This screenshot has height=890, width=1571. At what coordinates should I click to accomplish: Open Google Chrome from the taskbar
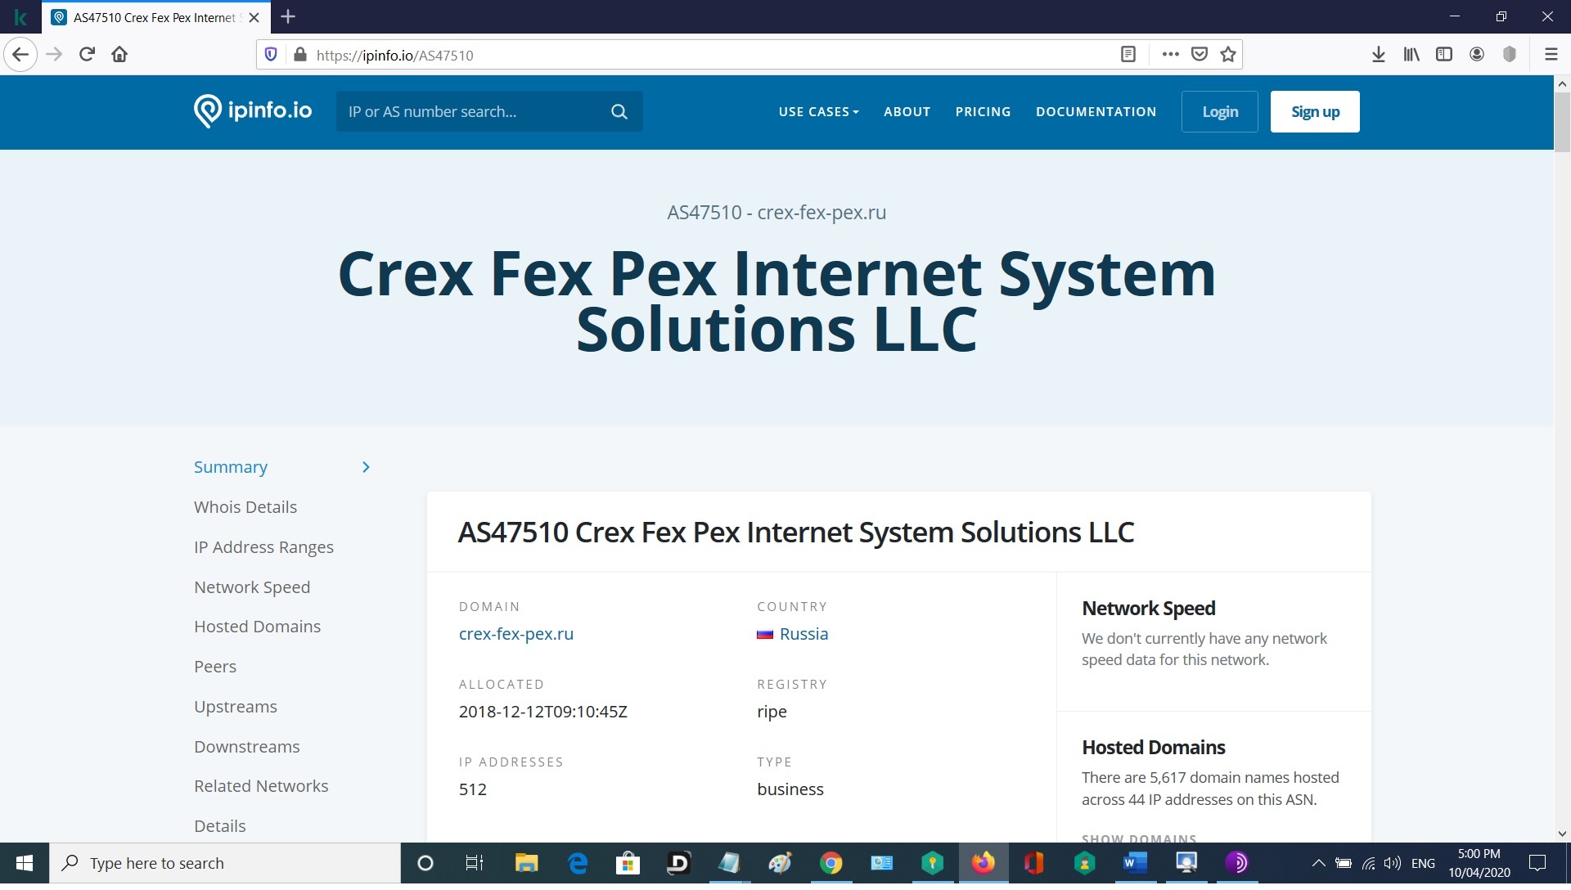click(x=831, y=863)
